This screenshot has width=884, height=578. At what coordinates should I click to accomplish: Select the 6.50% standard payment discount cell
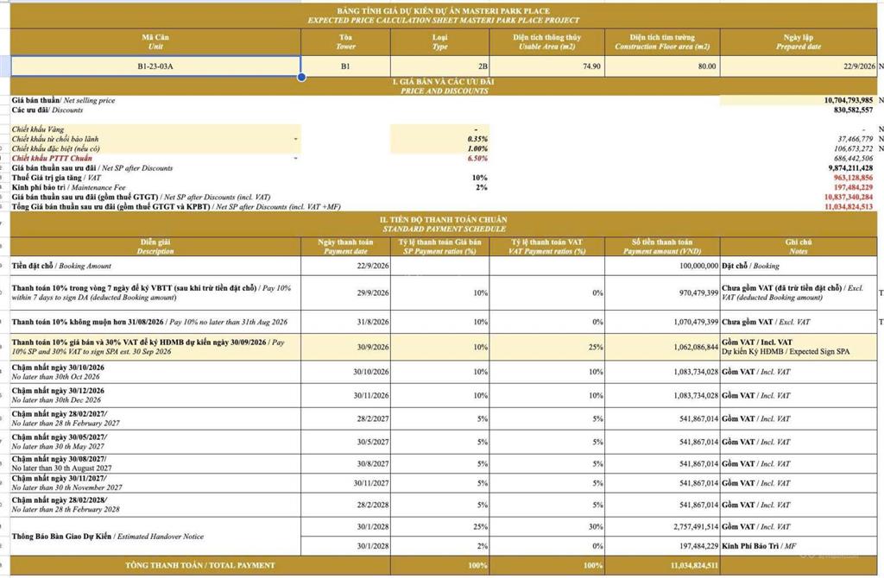click(439, 158)
